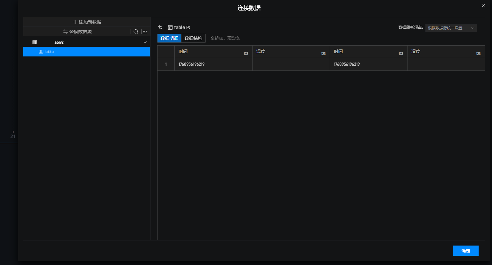Open the 数据刷新频率 dropdown
The image size is (492, 265).
coord(451,28)
